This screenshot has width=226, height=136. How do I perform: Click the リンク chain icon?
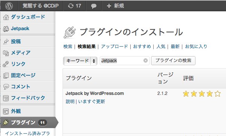[x=6, y=64]
